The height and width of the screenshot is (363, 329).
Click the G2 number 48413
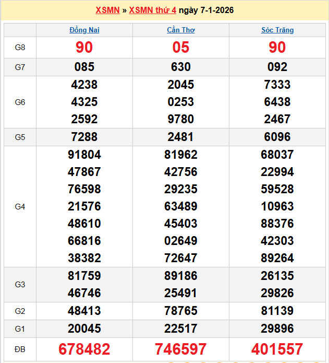click(84, 311)
